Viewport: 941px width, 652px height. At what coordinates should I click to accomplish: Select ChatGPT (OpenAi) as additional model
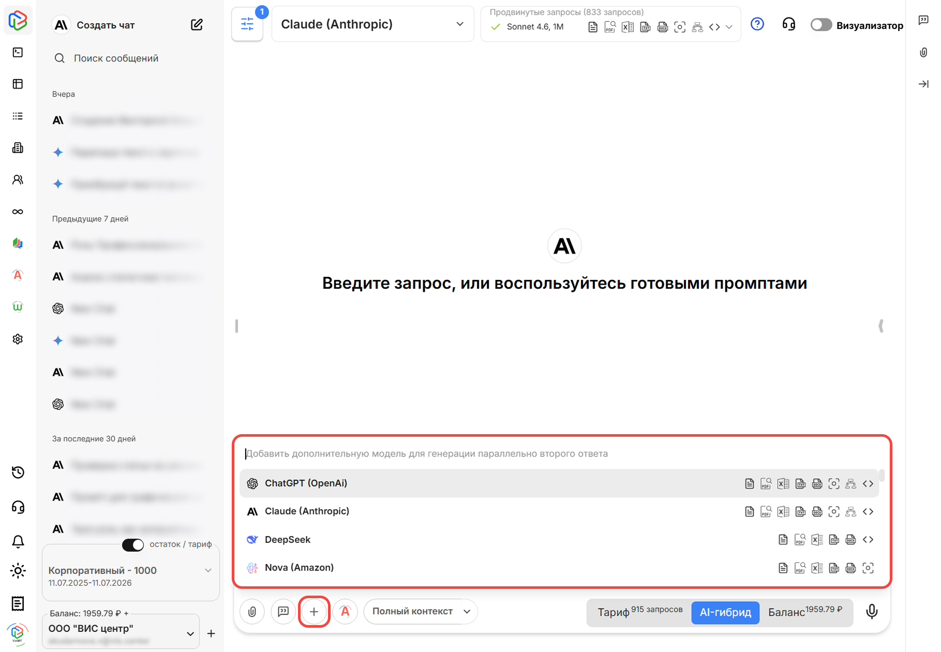click(306, 483)
